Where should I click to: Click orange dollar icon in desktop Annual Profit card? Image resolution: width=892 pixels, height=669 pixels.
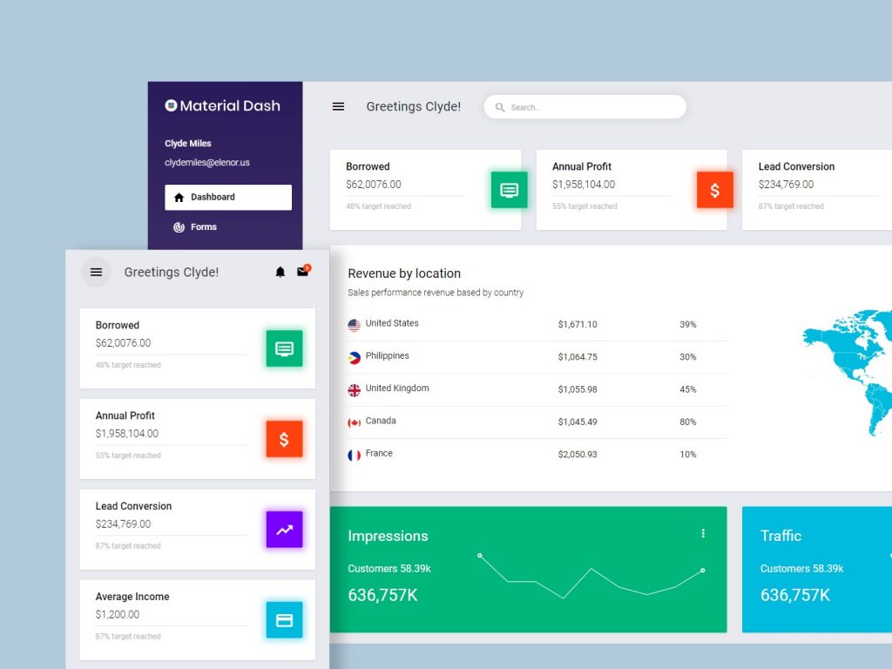click(714, 189)
